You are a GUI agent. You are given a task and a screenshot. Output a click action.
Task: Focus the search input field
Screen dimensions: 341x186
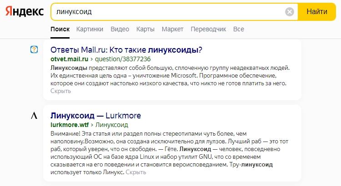[x=168, y=12]
